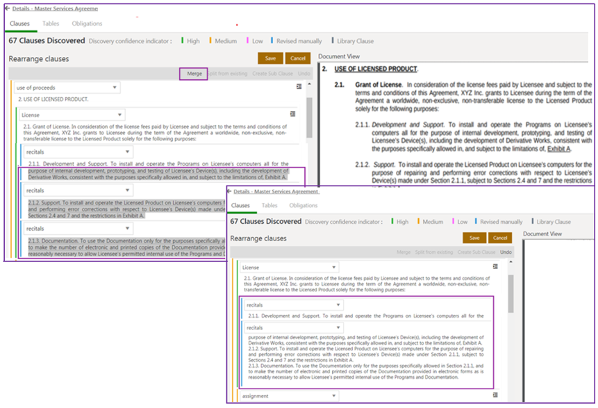Screen dimensions: 598x408
Task: Click the upper clause list's scroll-up arrow
Action: point(309,83)
